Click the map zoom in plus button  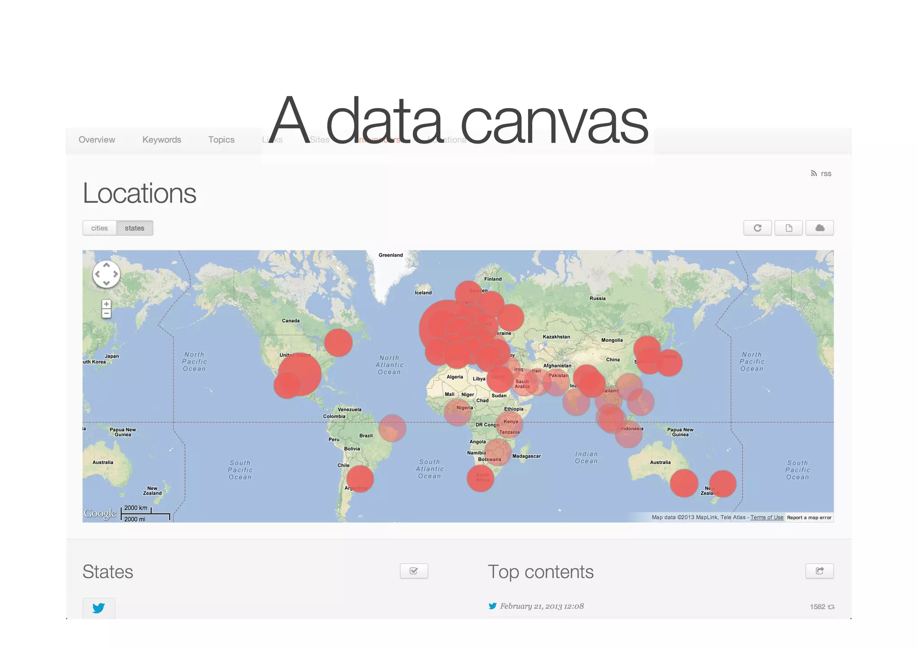pyautogui.click(x=106, y=304)
